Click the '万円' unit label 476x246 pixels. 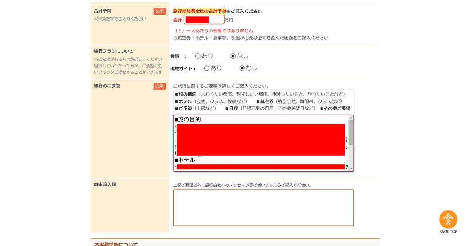(229, 20)
